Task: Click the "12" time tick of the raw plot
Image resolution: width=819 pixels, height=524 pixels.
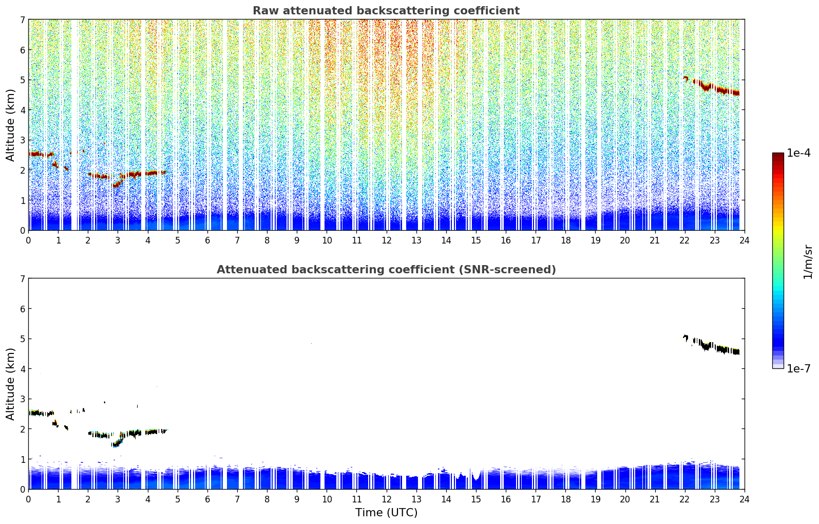Action: coord(386,240)
